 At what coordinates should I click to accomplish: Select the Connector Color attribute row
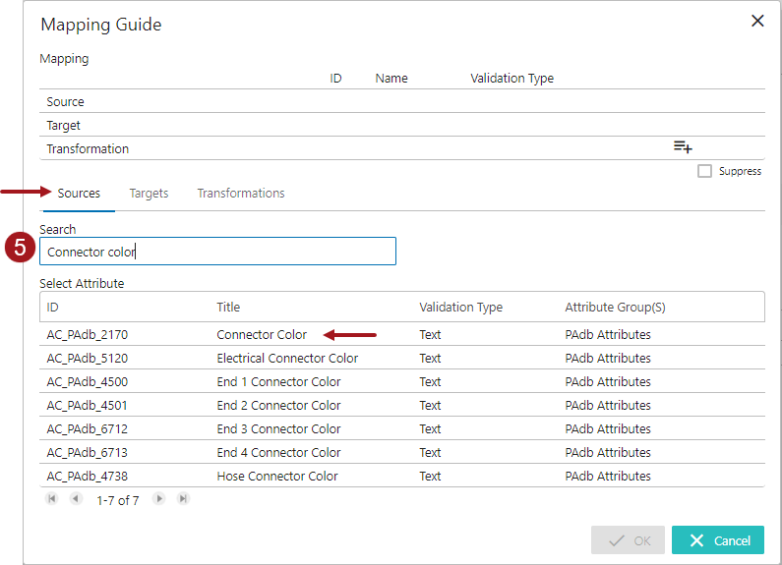tap(262, 335)
